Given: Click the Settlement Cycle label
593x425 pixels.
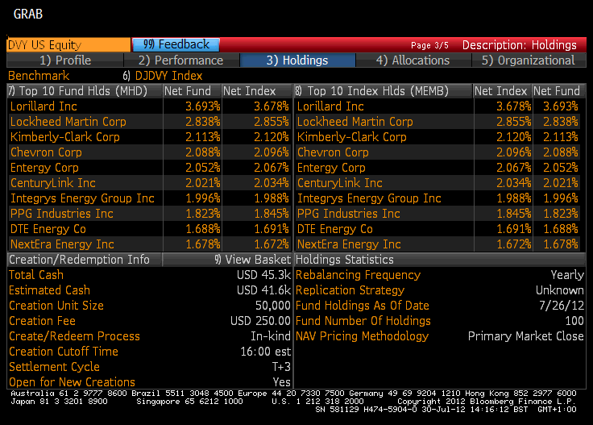Looking at the screenshot, I should pyautogui.click(x=54, y=367).
